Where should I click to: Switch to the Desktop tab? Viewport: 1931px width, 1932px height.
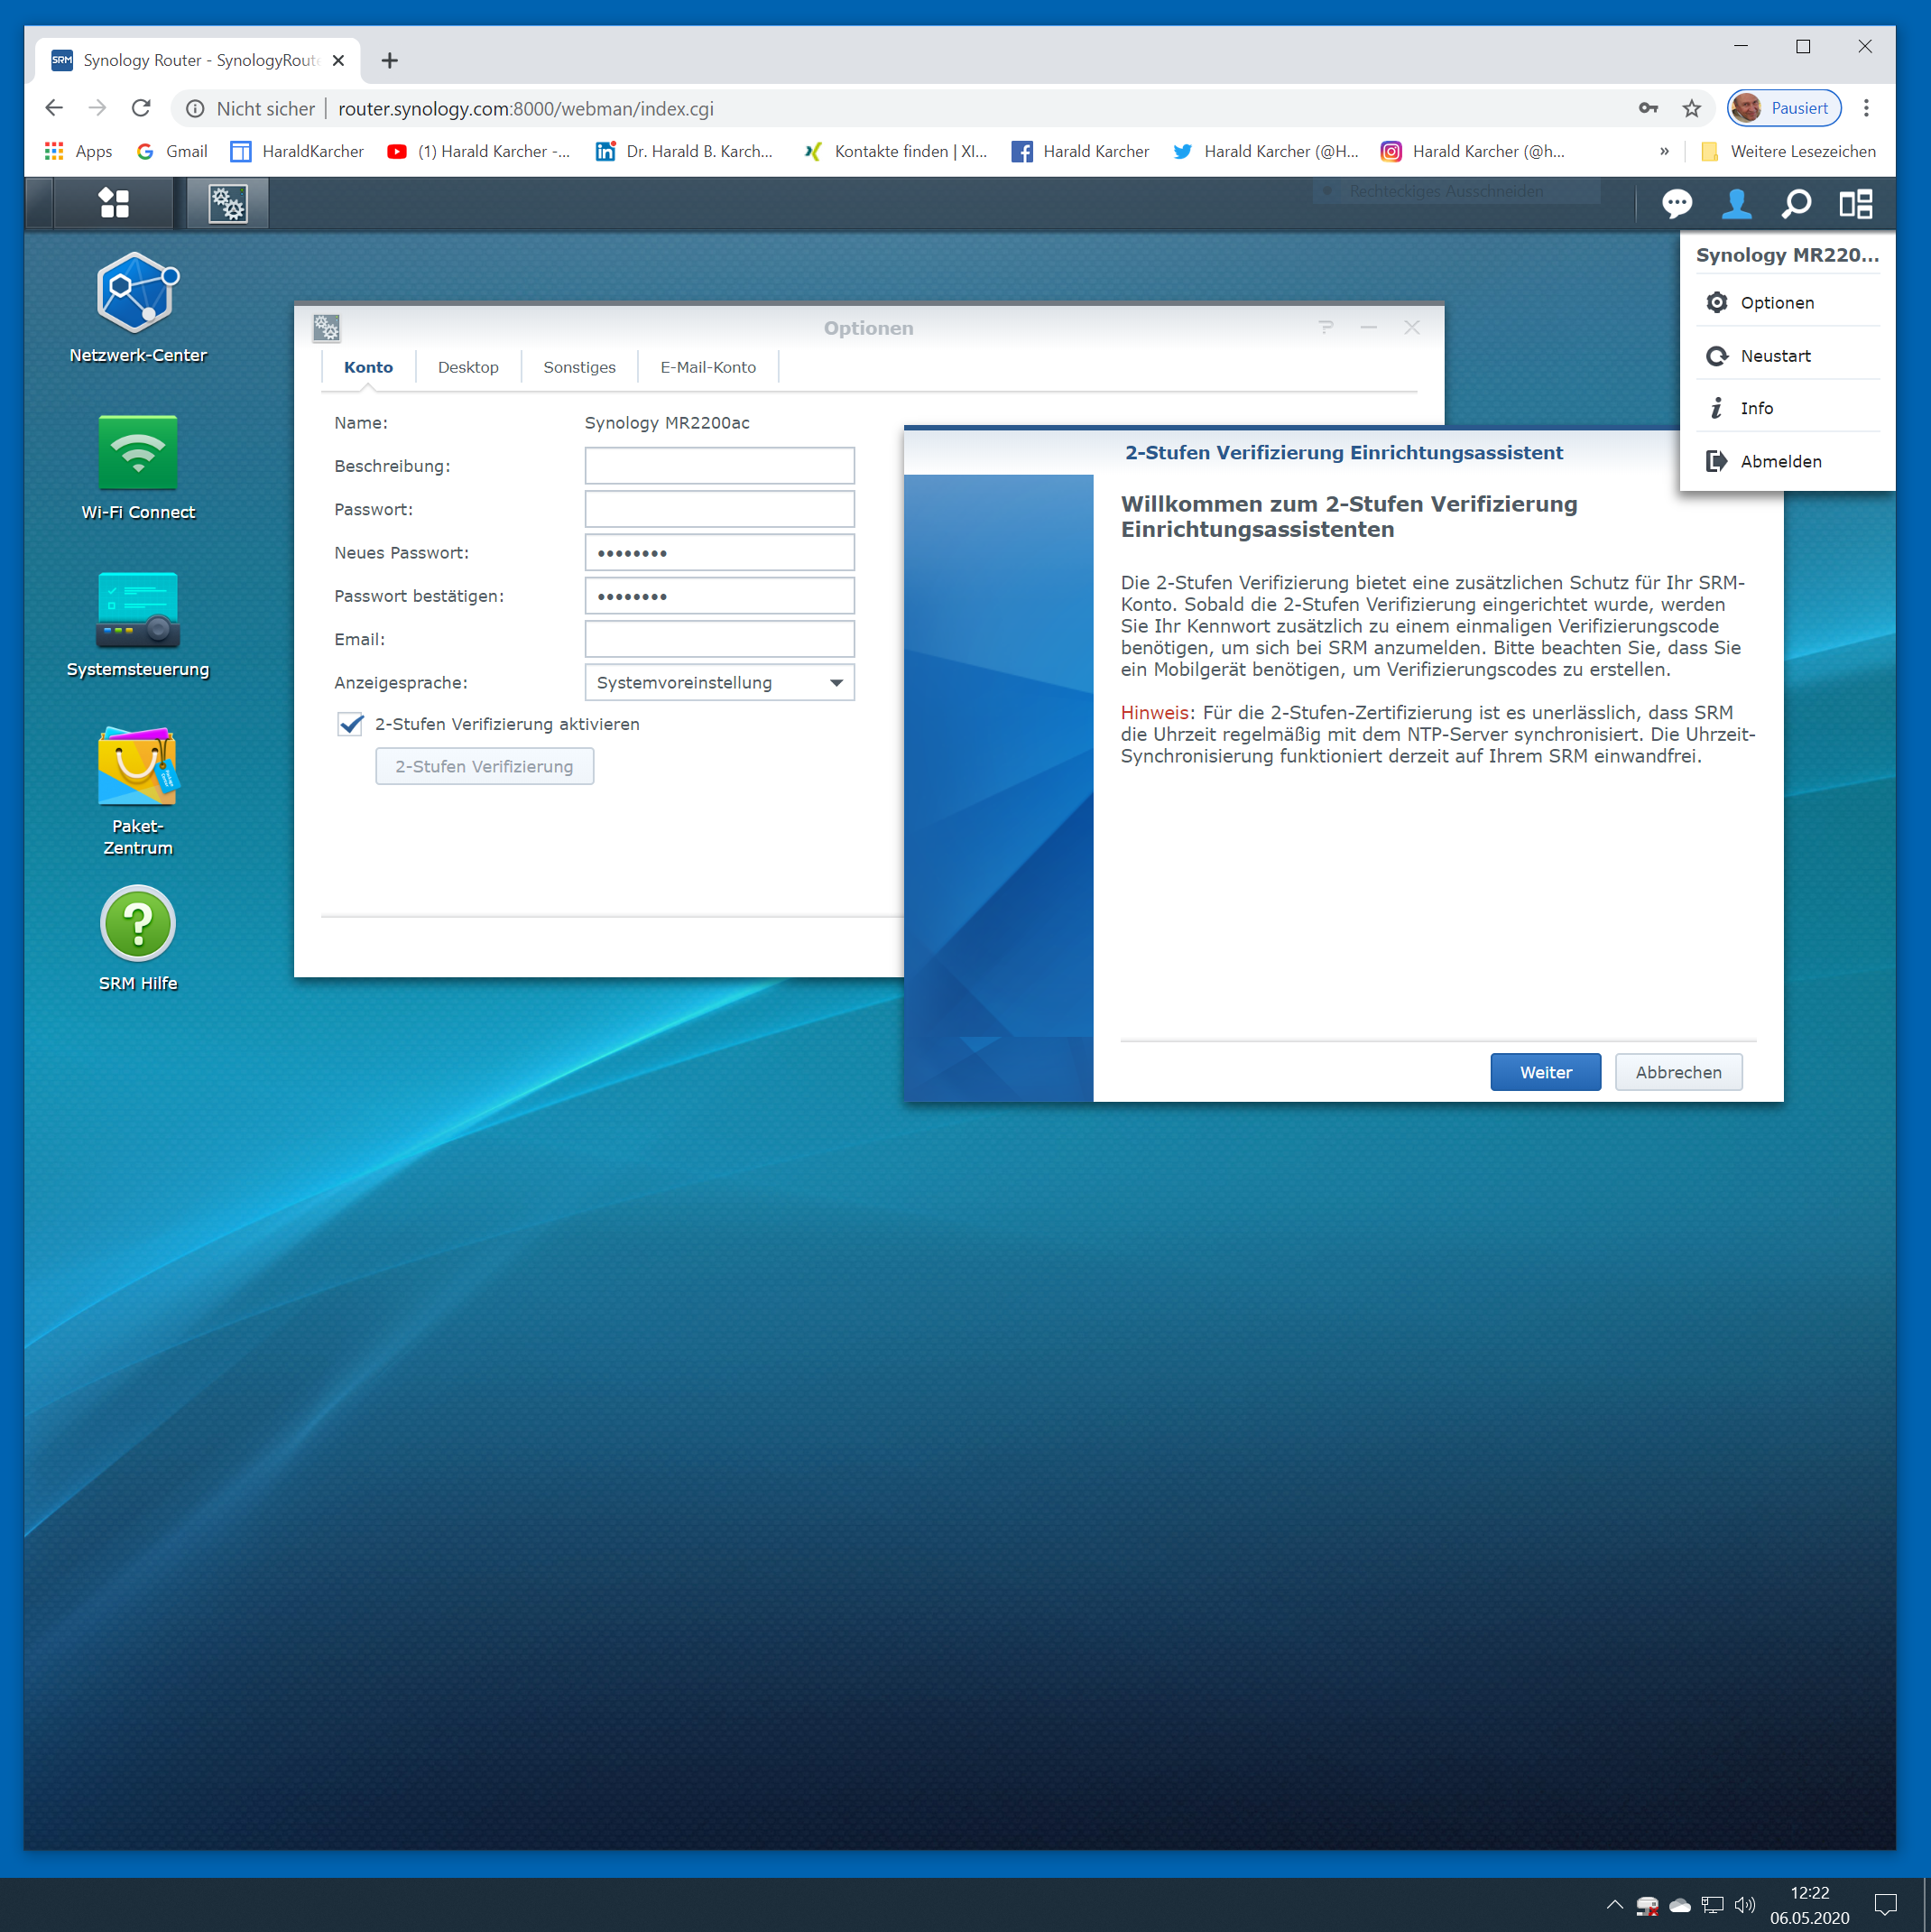coord(468,367)
